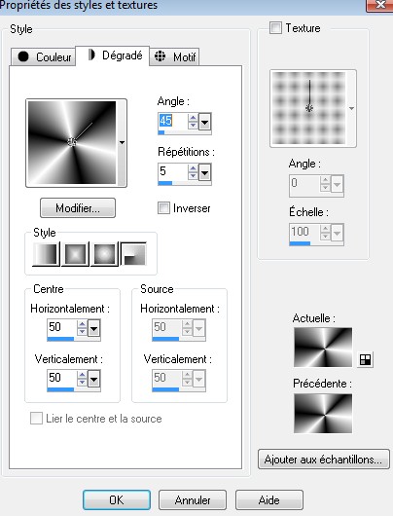Open the texture picker dropdown arrow
Image resolution: width=393 pixels, height=516 pixels.
351,109
